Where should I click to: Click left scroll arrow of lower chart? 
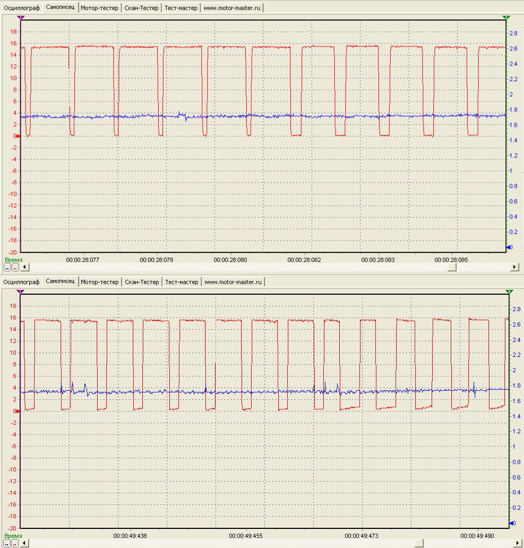point(24,543)
